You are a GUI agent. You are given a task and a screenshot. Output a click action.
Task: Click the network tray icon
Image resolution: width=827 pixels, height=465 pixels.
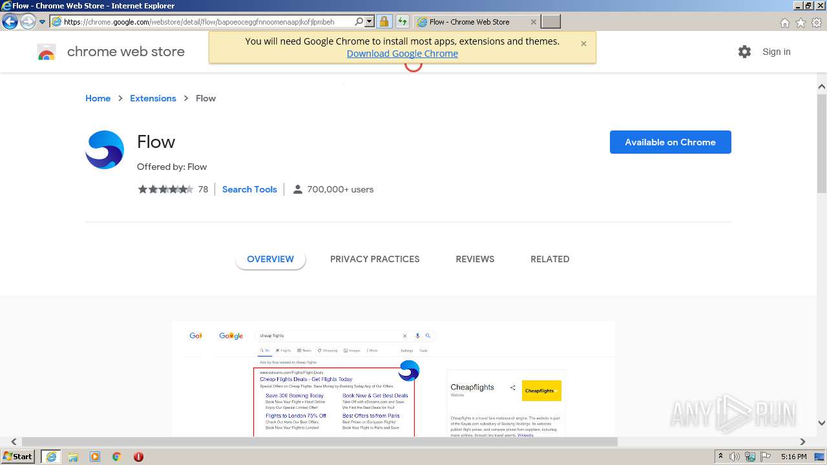pos(750,457)
